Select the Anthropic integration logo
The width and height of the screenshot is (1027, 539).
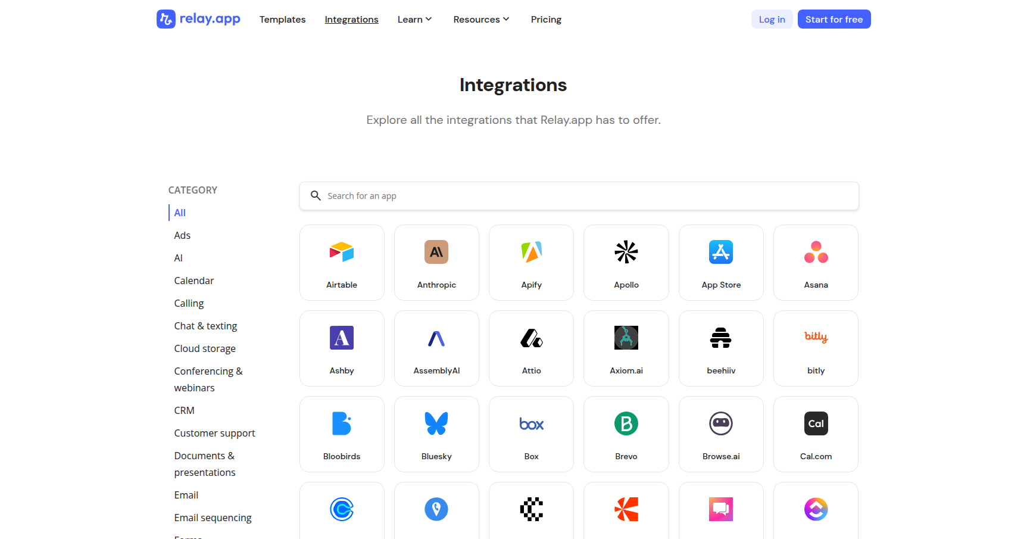coord(436,252)
